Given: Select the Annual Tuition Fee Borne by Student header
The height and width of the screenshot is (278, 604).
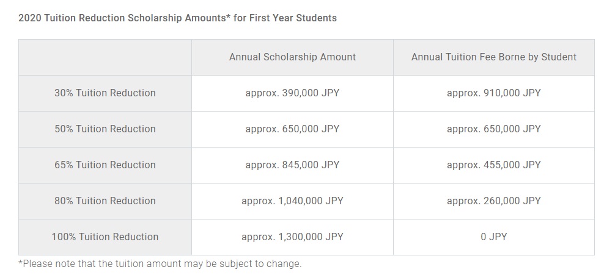Looking at the screenshot, I should coord(493,57).
